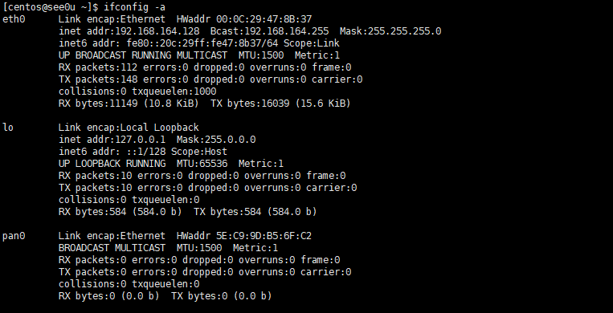
Task: Click the pan0 HWaddr 5E:C9:9D:B5:6F:C2
Action: click(x=244, y=236)
